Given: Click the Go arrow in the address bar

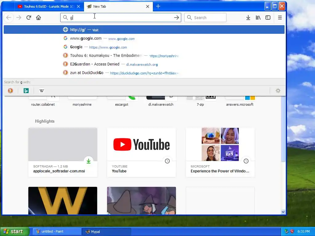Looking at the screenshot, I should pos(176,18).
